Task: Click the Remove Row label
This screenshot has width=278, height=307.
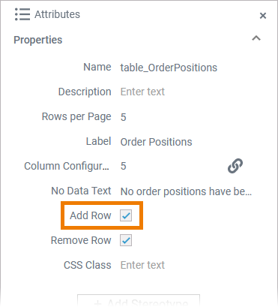Action: [x=81, y=240]
